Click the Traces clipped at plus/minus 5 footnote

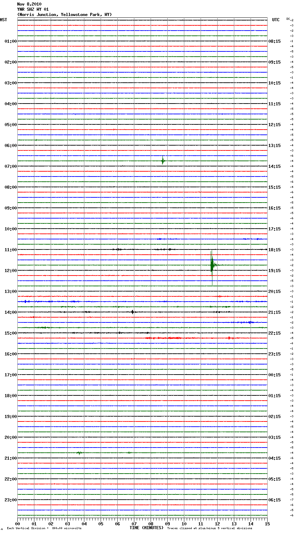pyautogui.click(x=210, y=528)
